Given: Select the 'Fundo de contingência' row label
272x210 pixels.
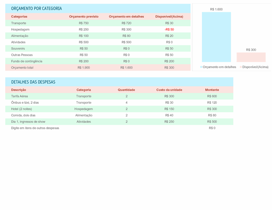Looking at the screenshot, I should pyautogui.click(x=27, y=61).
